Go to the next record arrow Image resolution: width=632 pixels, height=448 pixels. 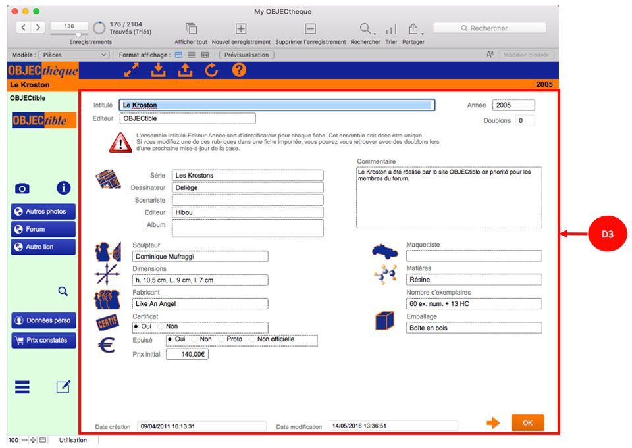click(x=38, y=28)
